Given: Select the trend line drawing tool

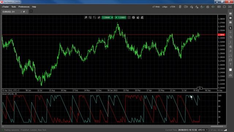Looking at the screenshot, I should coord(230,47).
